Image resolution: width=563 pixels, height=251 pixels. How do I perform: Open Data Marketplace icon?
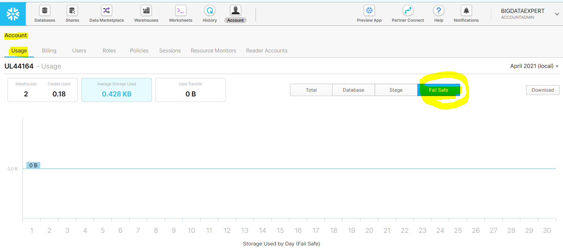106,11
